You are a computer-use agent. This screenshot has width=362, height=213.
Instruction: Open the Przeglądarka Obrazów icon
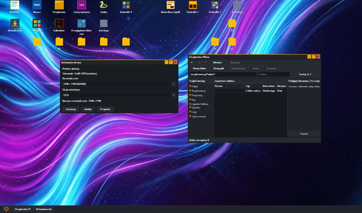[x=81, y=23]
